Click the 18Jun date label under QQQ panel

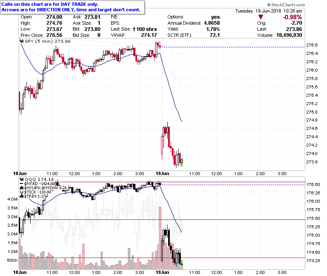(20, 273)
